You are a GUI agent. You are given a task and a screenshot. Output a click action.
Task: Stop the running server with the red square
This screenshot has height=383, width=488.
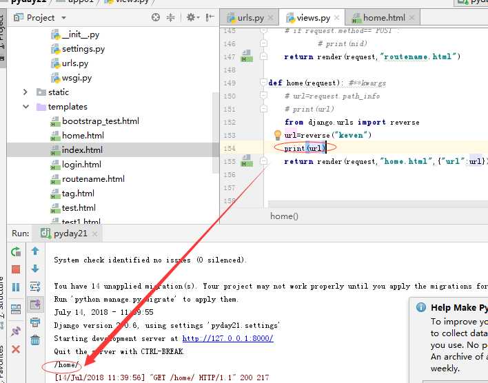pyautogui.click(x=16, y=269)
